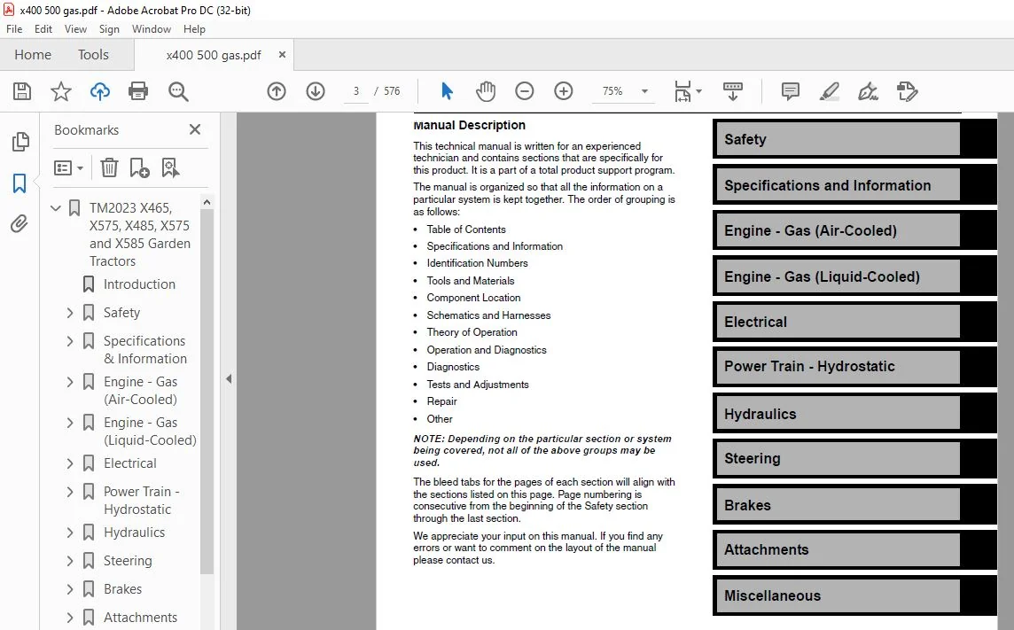Open the sign document tool

[x=868, y=91]
